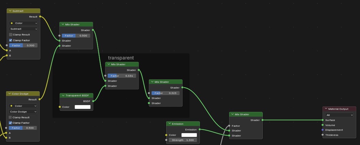Open the Color Dodge blend mode dropdown

23,112
